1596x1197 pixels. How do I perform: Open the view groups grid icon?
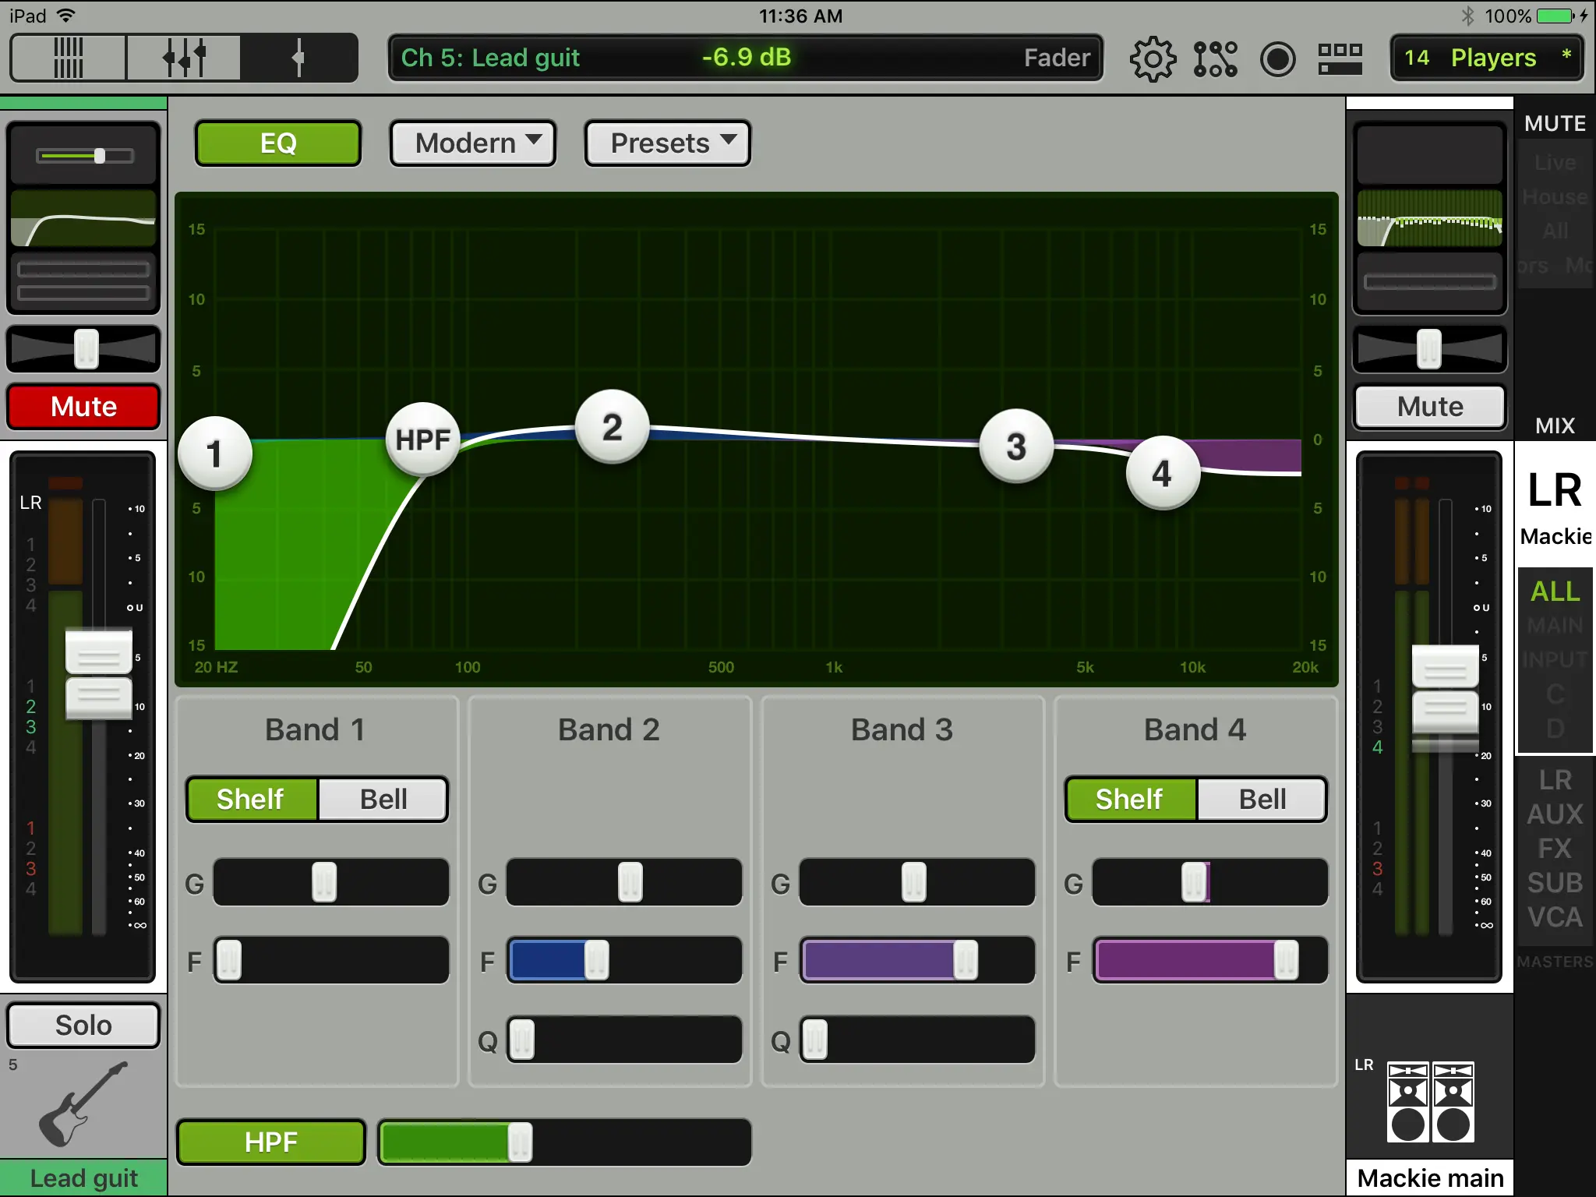1340,58
